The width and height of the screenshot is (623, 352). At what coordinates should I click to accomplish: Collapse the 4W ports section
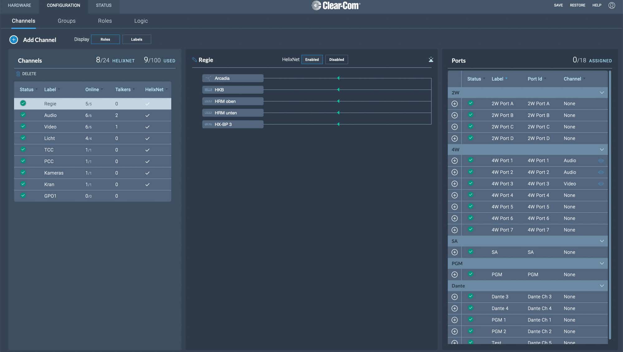(x=602, y=150)
